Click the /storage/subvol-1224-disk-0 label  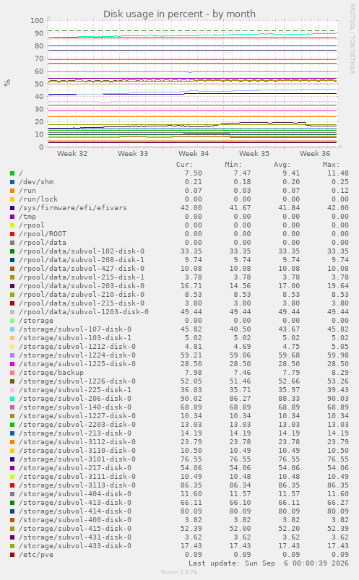(77, 355)
